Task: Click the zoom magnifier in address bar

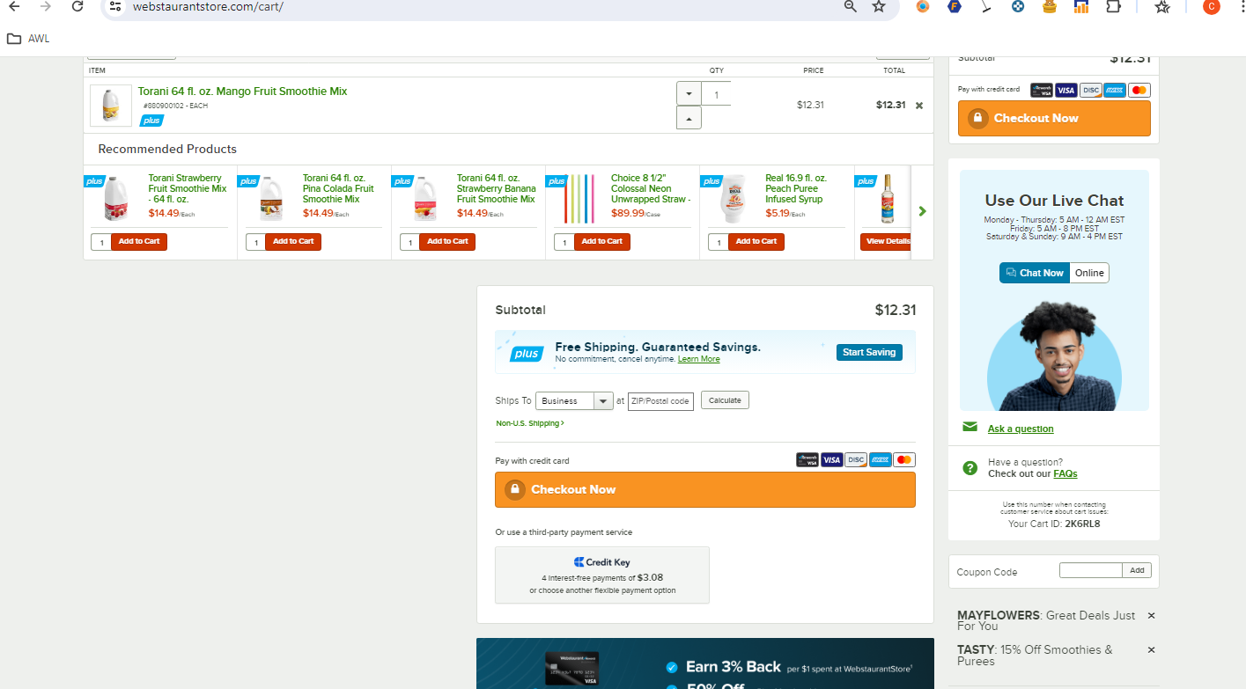Action: pos(851,6)
